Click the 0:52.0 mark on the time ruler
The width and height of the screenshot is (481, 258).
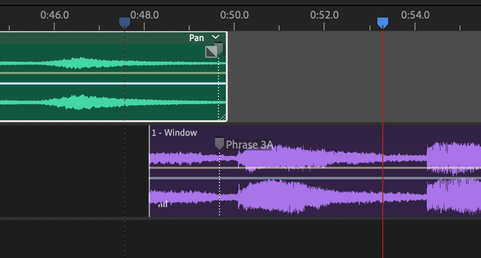point(324,15)
